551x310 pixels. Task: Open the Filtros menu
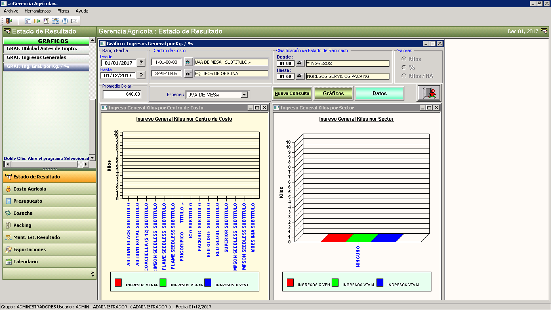click(x=63, y=11)
